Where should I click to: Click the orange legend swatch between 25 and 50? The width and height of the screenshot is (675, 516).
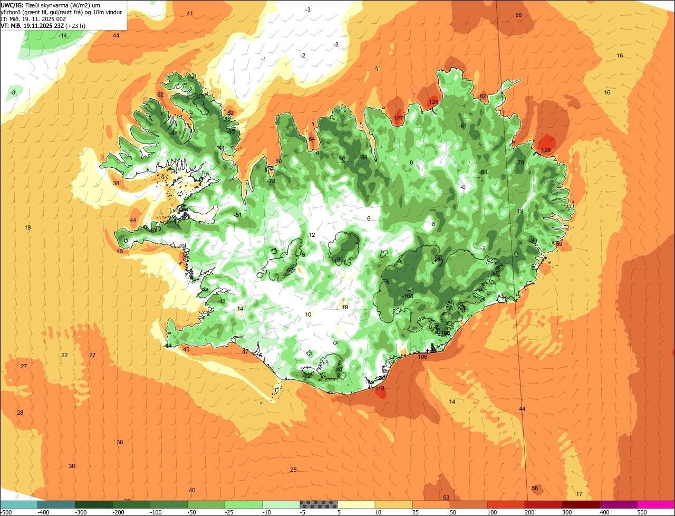click(431, 505)
